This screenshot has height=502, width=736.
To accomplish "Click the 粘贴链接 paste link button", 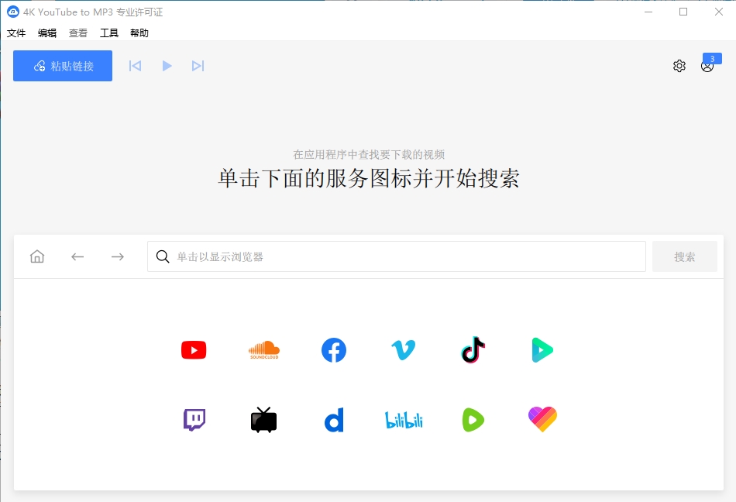I will pos(63,66).
